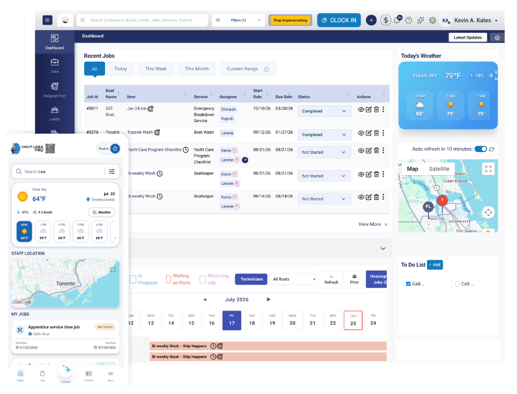The image size is (517, 394).
Task: Open Request Part from the sidebar
Action: 54,89
